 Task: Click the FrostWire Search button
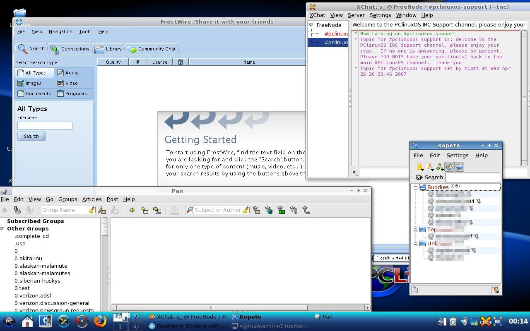[x=31, y=136]
